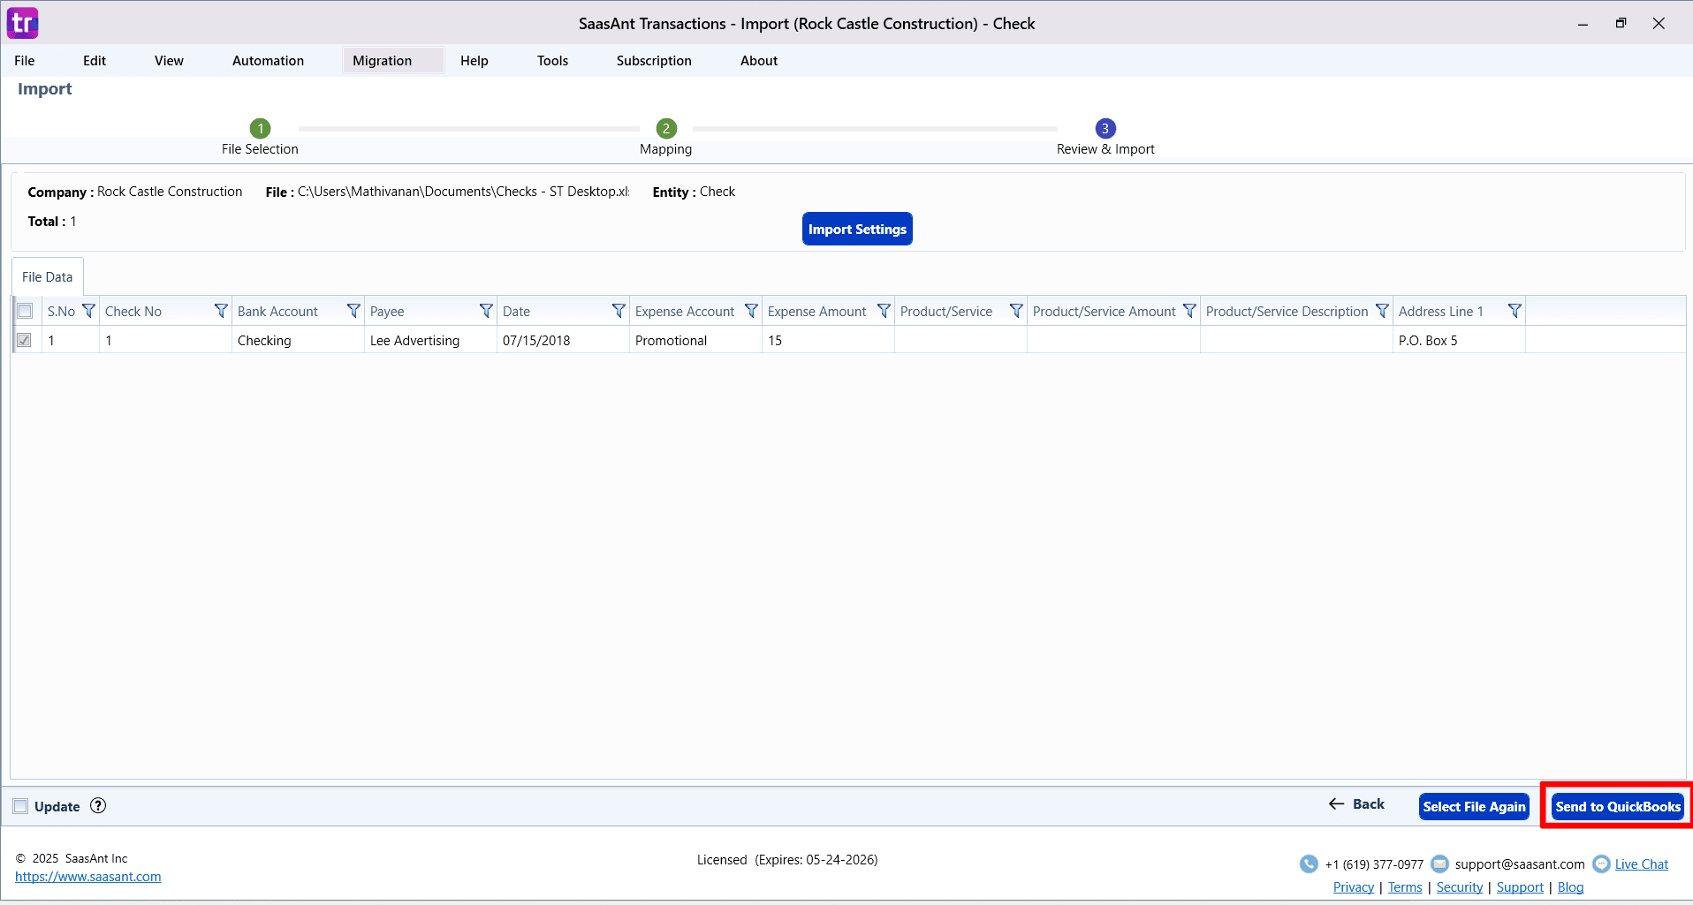Click the Checking bank account cell
This screenshot has height=905, width=1693.
point(299,340)
